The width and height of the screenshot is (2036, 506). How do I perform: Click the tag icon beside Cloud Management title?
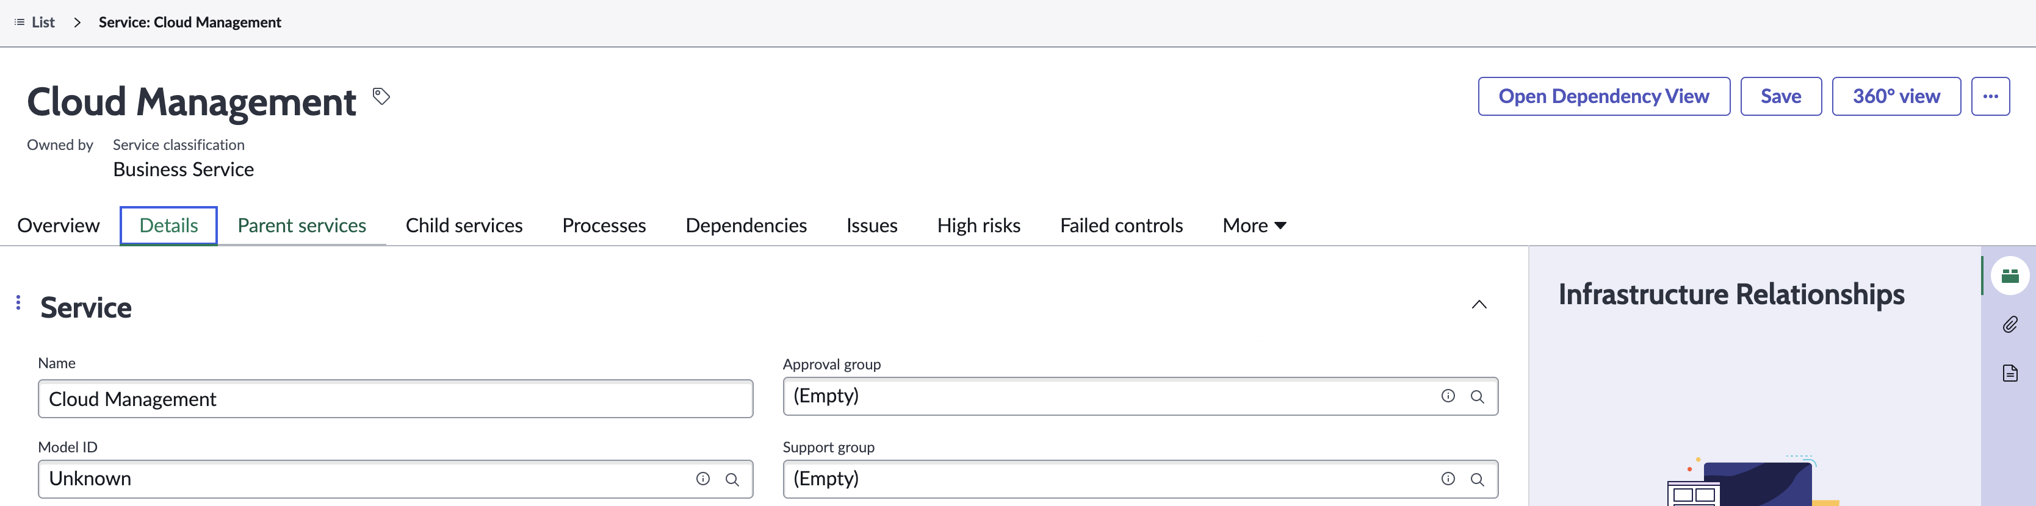pos(381,96)
